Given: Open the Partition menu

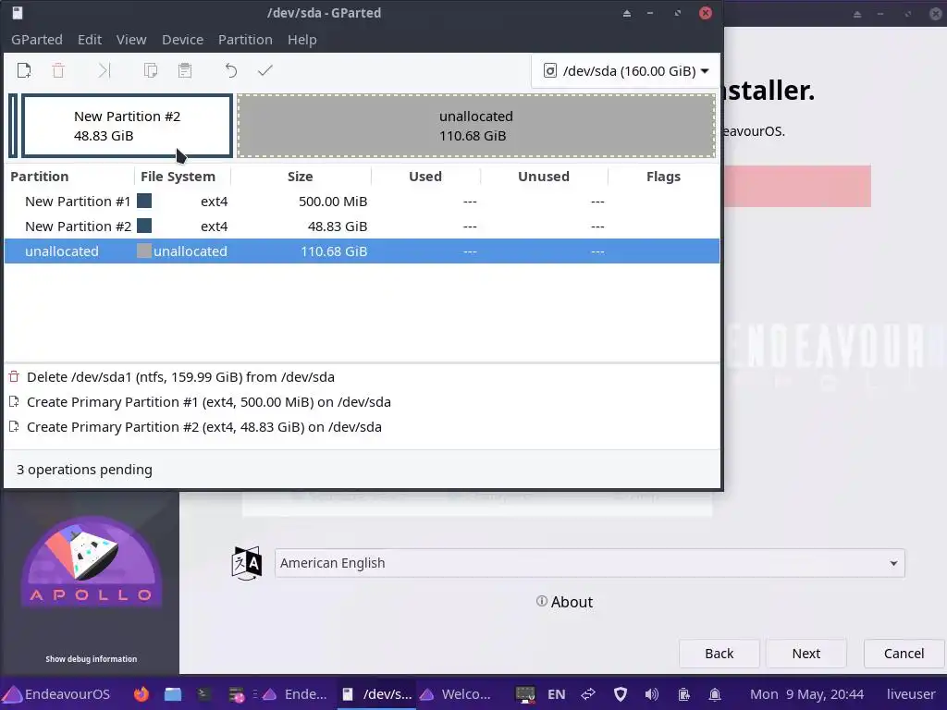Looking at the screenshot, I should click(245, 39).
